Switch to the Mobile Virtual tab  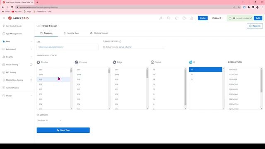(99, 33)
